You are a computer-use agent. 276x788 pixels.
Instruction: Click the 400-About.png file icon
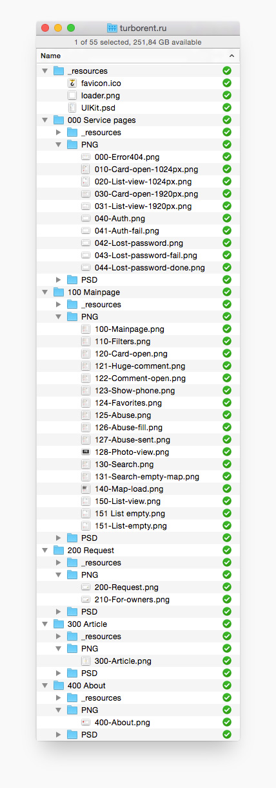(x=86, y=723)
